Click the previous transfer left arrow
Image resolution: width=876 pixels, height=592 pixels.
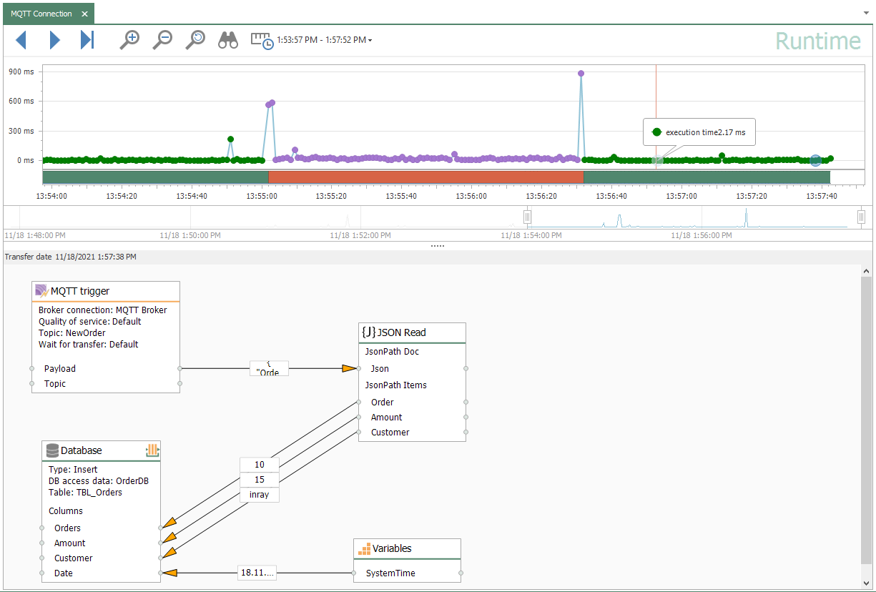pyautogui.click(x=21, y=40)
